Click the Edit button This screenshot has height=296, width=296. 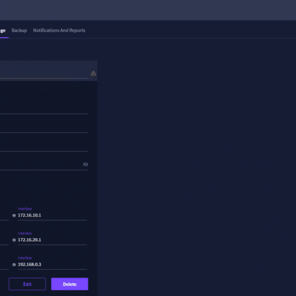pyautogui.click(x=27, y=284)
